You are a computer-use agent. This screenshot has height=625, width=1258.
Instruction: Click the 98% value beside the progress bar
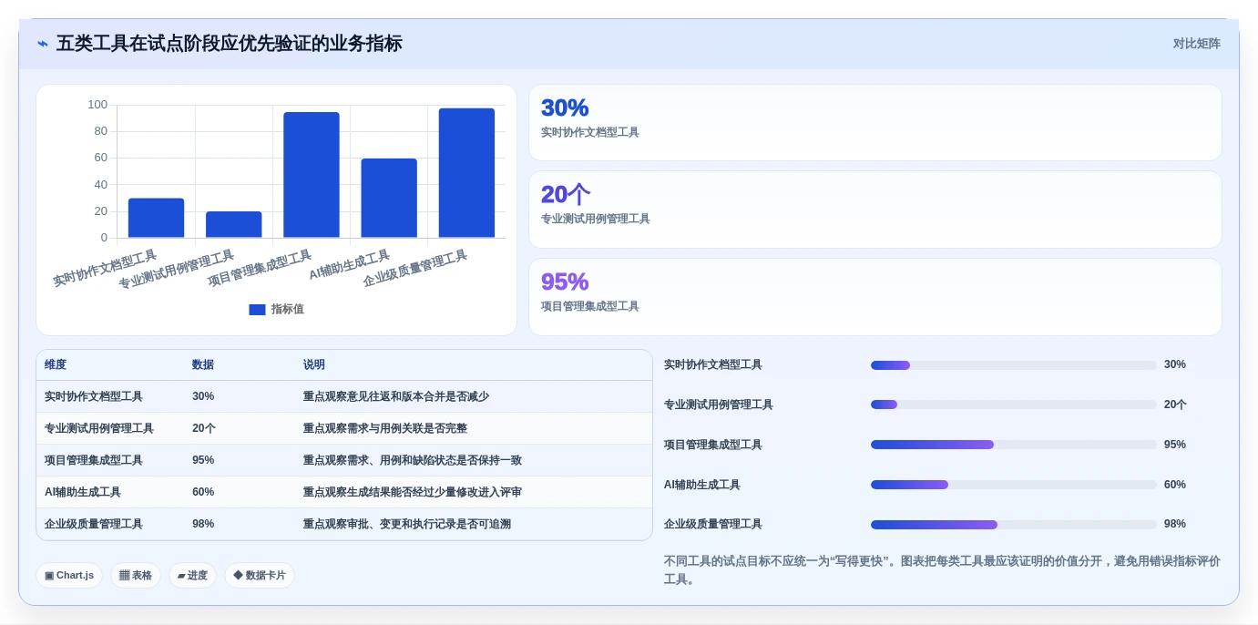click(x=1175, y=525)
